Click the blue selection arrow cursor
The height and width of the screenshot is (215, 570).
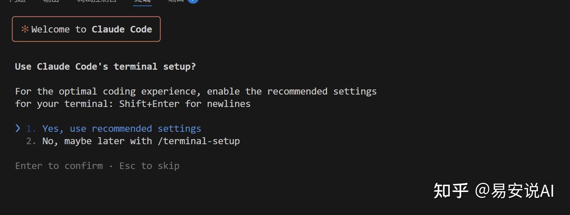(18, 128)
